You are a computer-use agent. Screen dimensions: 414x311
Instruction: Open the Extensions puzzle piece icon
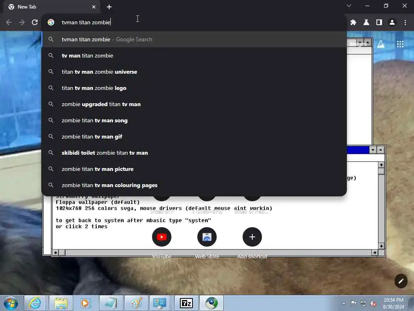tap(353, 23)
